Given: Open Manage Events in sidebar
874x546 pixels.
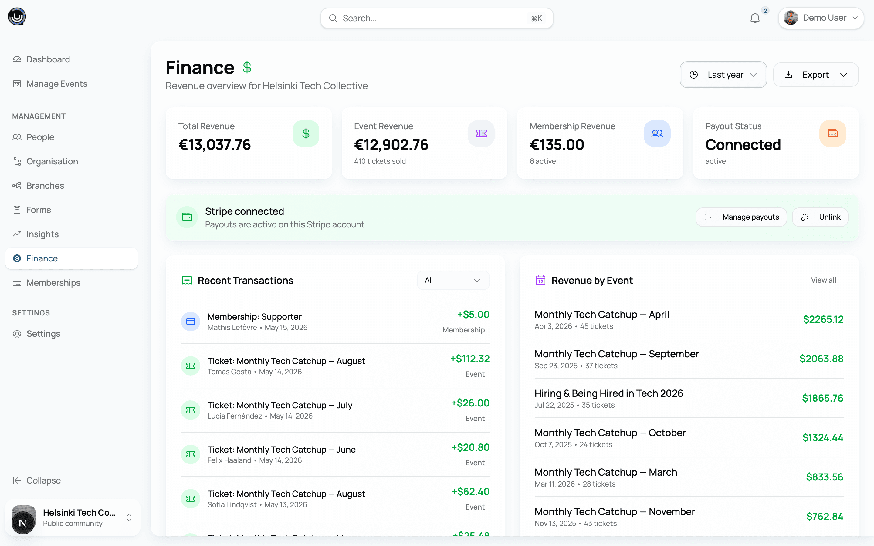Looking at the screenshot, I should [72, 83].
